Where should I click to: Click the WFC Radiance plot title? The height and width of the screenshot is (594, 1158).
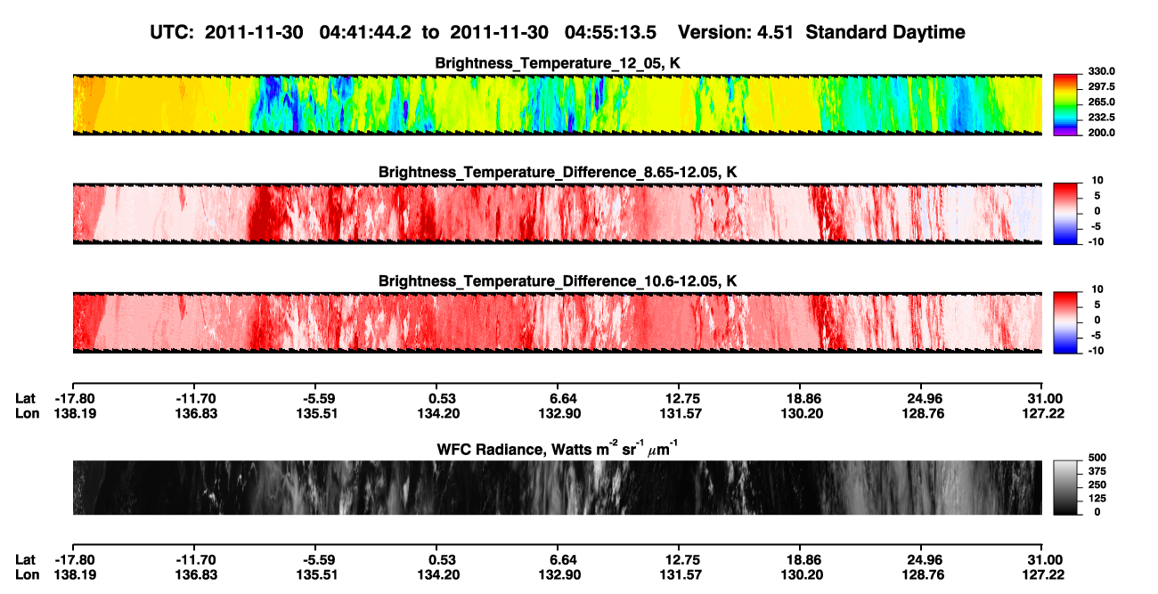pos(558,449)
